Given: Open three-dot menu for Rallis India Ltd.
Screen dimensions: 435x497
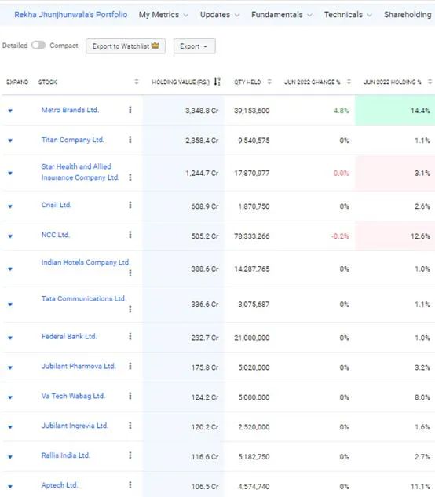Looking at the screenshot, I should (130, 455).
